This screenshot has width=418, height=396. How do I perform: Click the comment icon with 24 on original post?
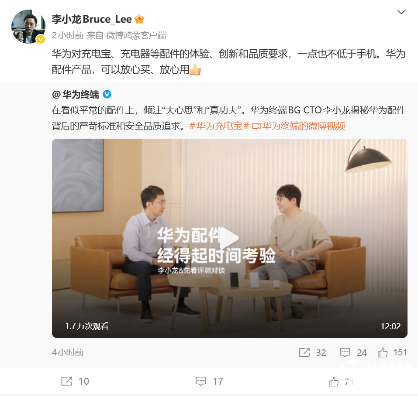tap(345, 352)
